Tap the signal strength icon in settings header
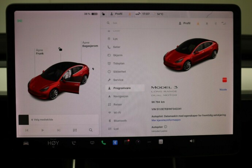 (x=224, y=23)
